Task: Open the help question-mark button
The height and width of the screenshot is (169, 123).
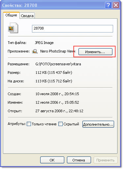Action: click(108, 5)
